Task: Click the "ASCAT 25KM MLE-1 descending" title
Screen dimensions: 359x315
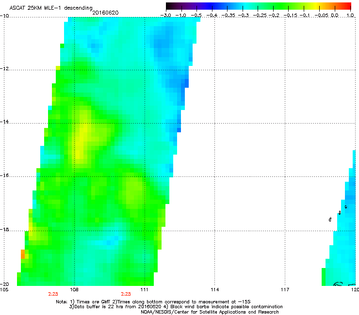Action: pyautogui.click(x=51, y=8)
